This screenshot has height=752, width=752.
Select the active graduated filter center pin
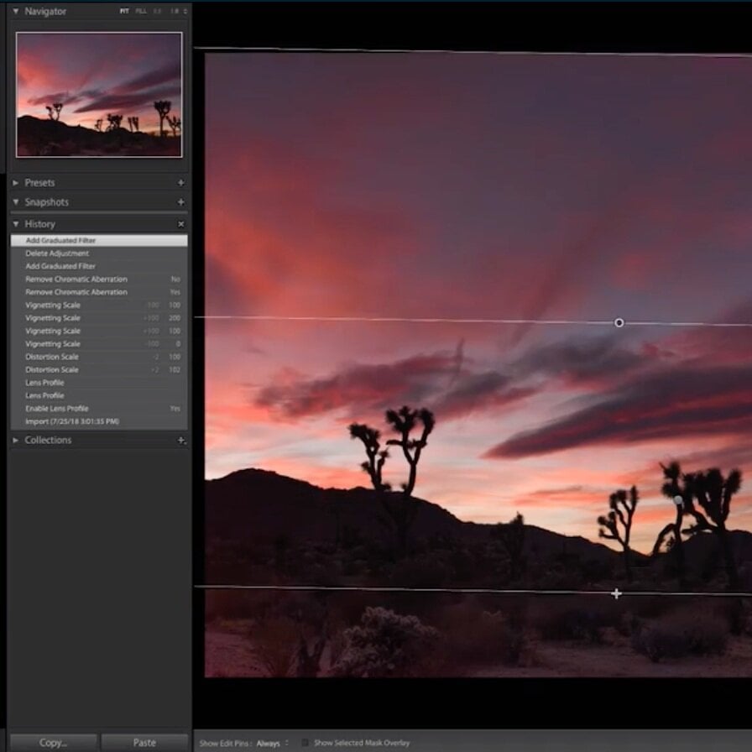[619, 323]
